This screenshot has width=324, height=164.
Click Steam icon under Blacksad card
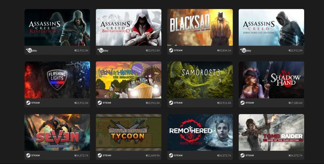(171, 50)
